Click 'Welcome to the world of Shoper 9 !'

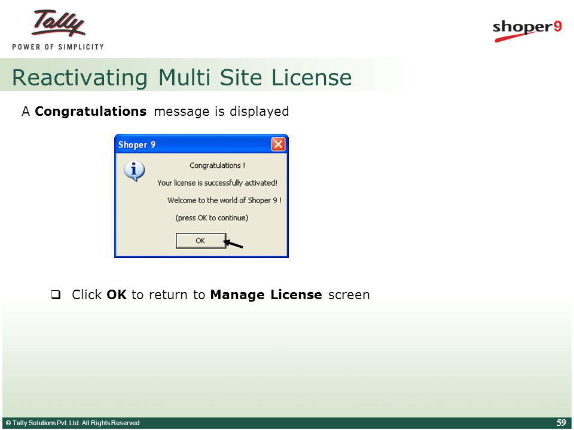point(224,201)
